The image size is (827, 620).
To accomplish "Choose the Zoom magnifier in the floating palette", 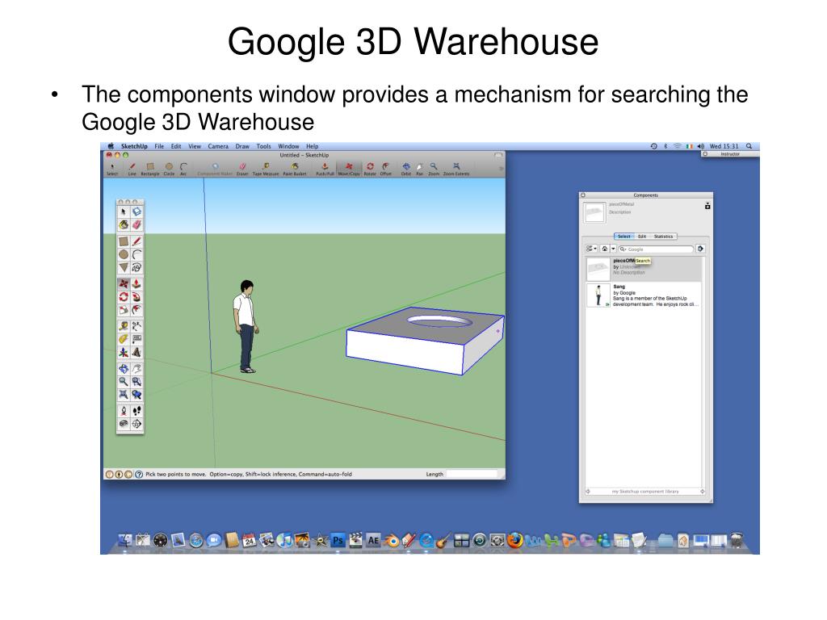I will pos(124,382).
